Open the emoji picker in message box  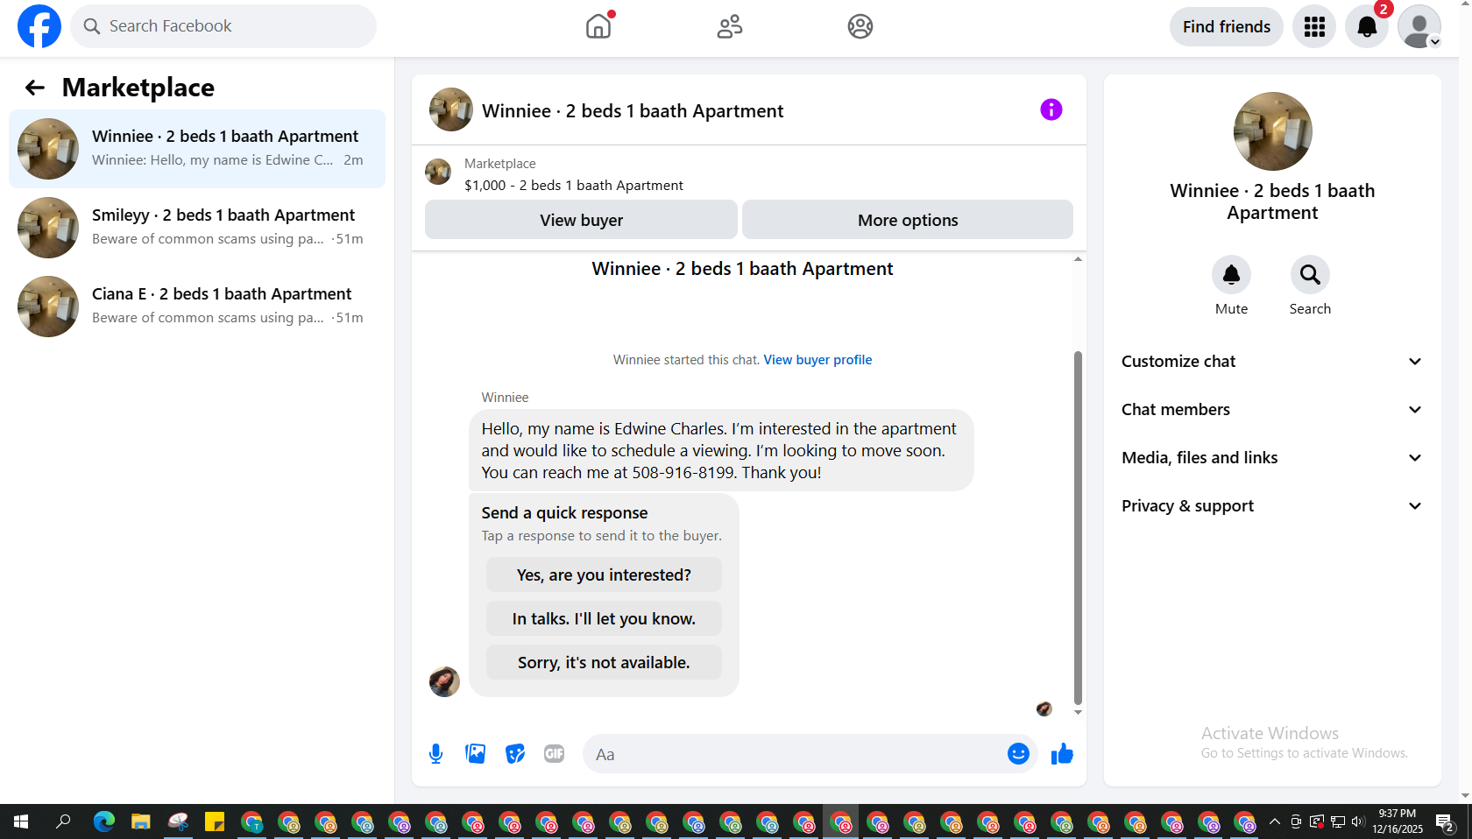(x=1018, y=754)
